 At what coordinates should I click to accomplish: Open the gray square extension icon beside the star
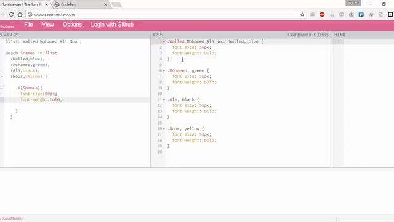tap(312, 14)
